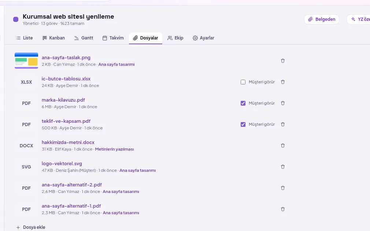The image size is (370, 231).
Task: Trash the hakkimizda-metni.docx file
Action: pos(283,145)
